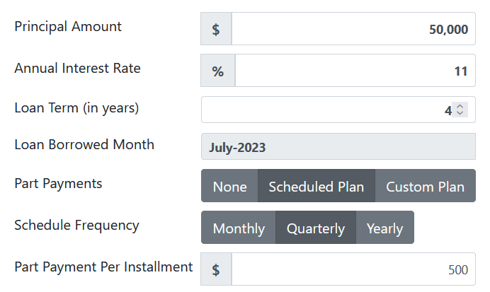The width and height of the screenshot is (490, 292).
Task: Click the dollar icon beside Principal Amount
Action: coord(216,29)
